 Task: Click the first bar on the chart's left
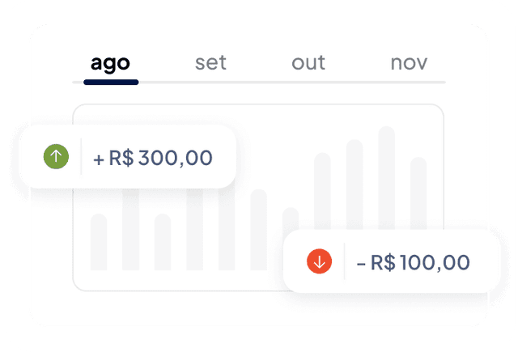(99, 242)
